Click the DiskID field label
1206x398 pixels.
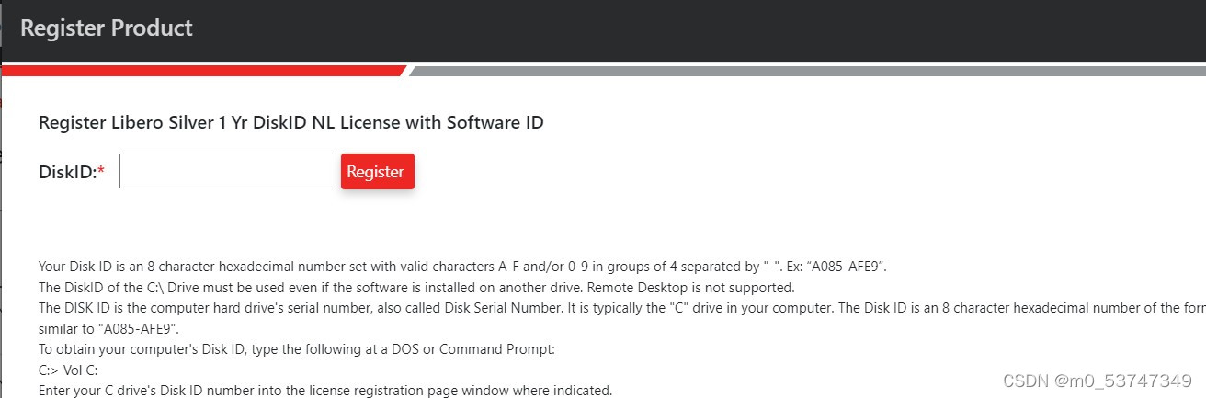coord(72,172)
